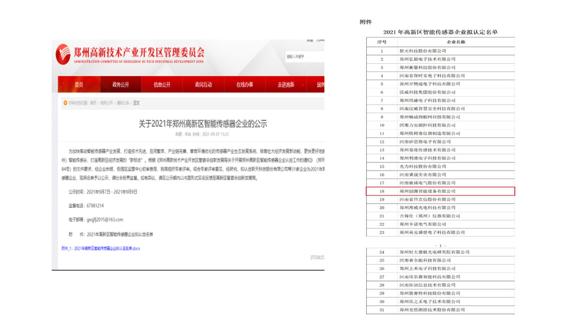Click the 通知公告 breadcrumb link
Image resolution: width=572 pixels, height=321 pixels.
click(x=123, y=103)
